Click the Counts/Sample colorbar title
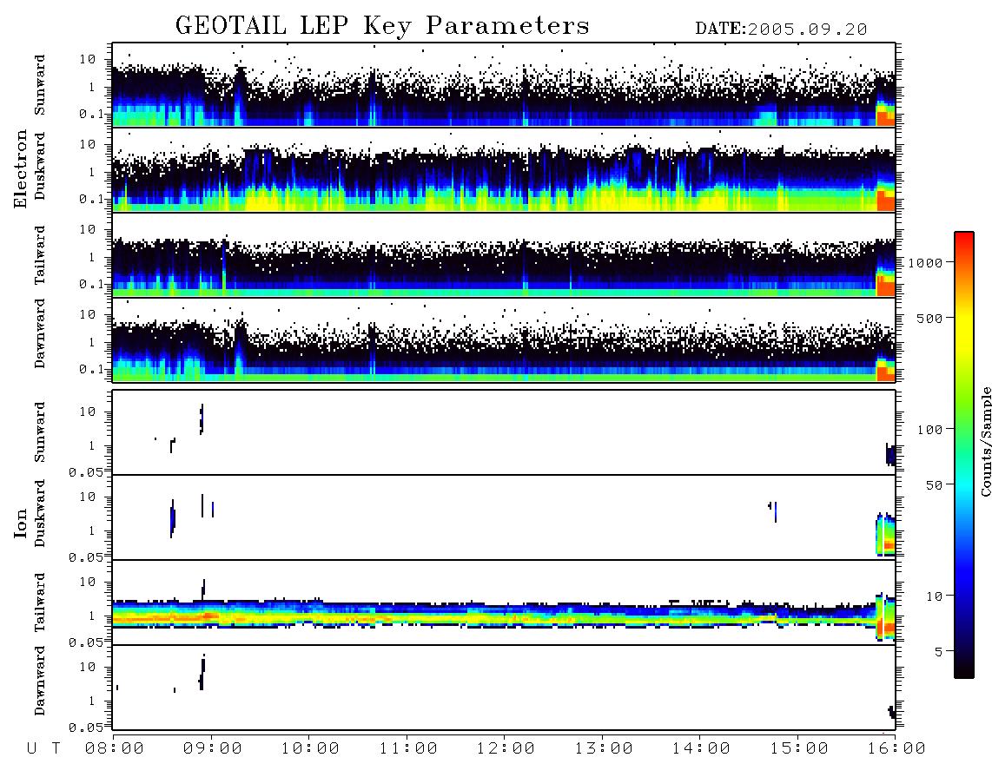The width and height of the screenshot is (992, 764). coord(985,441)
